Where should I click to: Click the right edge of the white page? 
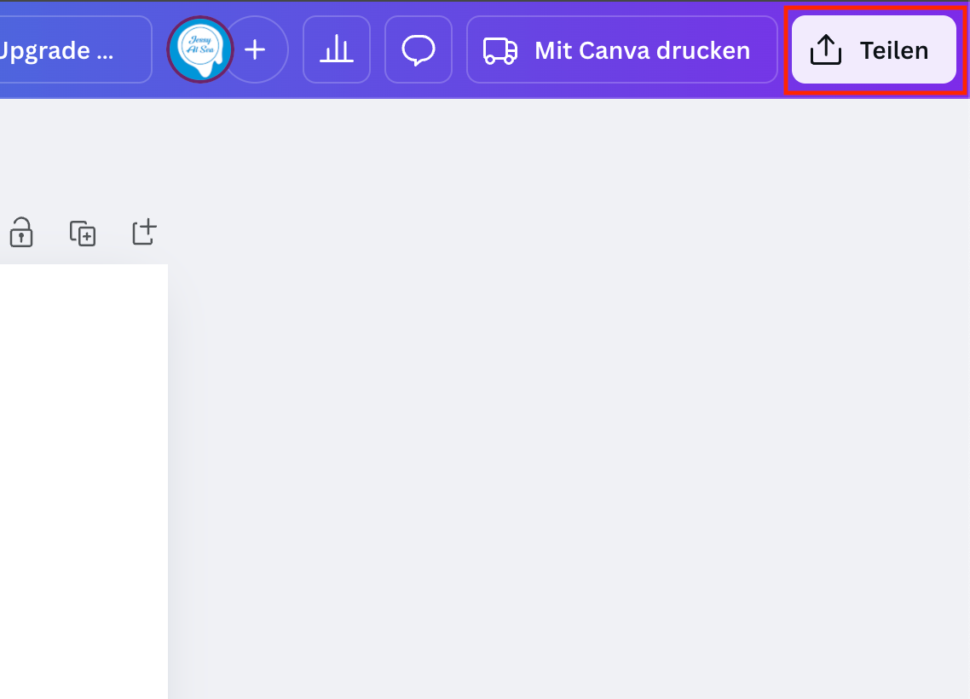tap(164, 477)
